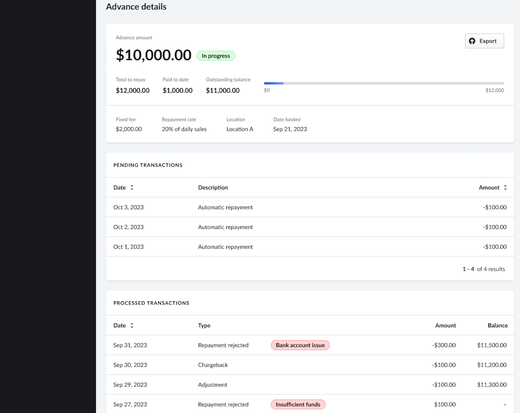The image size is (520, 413).
Task: Sort pending transactions by Date arrows
Action: coord(132,188)
